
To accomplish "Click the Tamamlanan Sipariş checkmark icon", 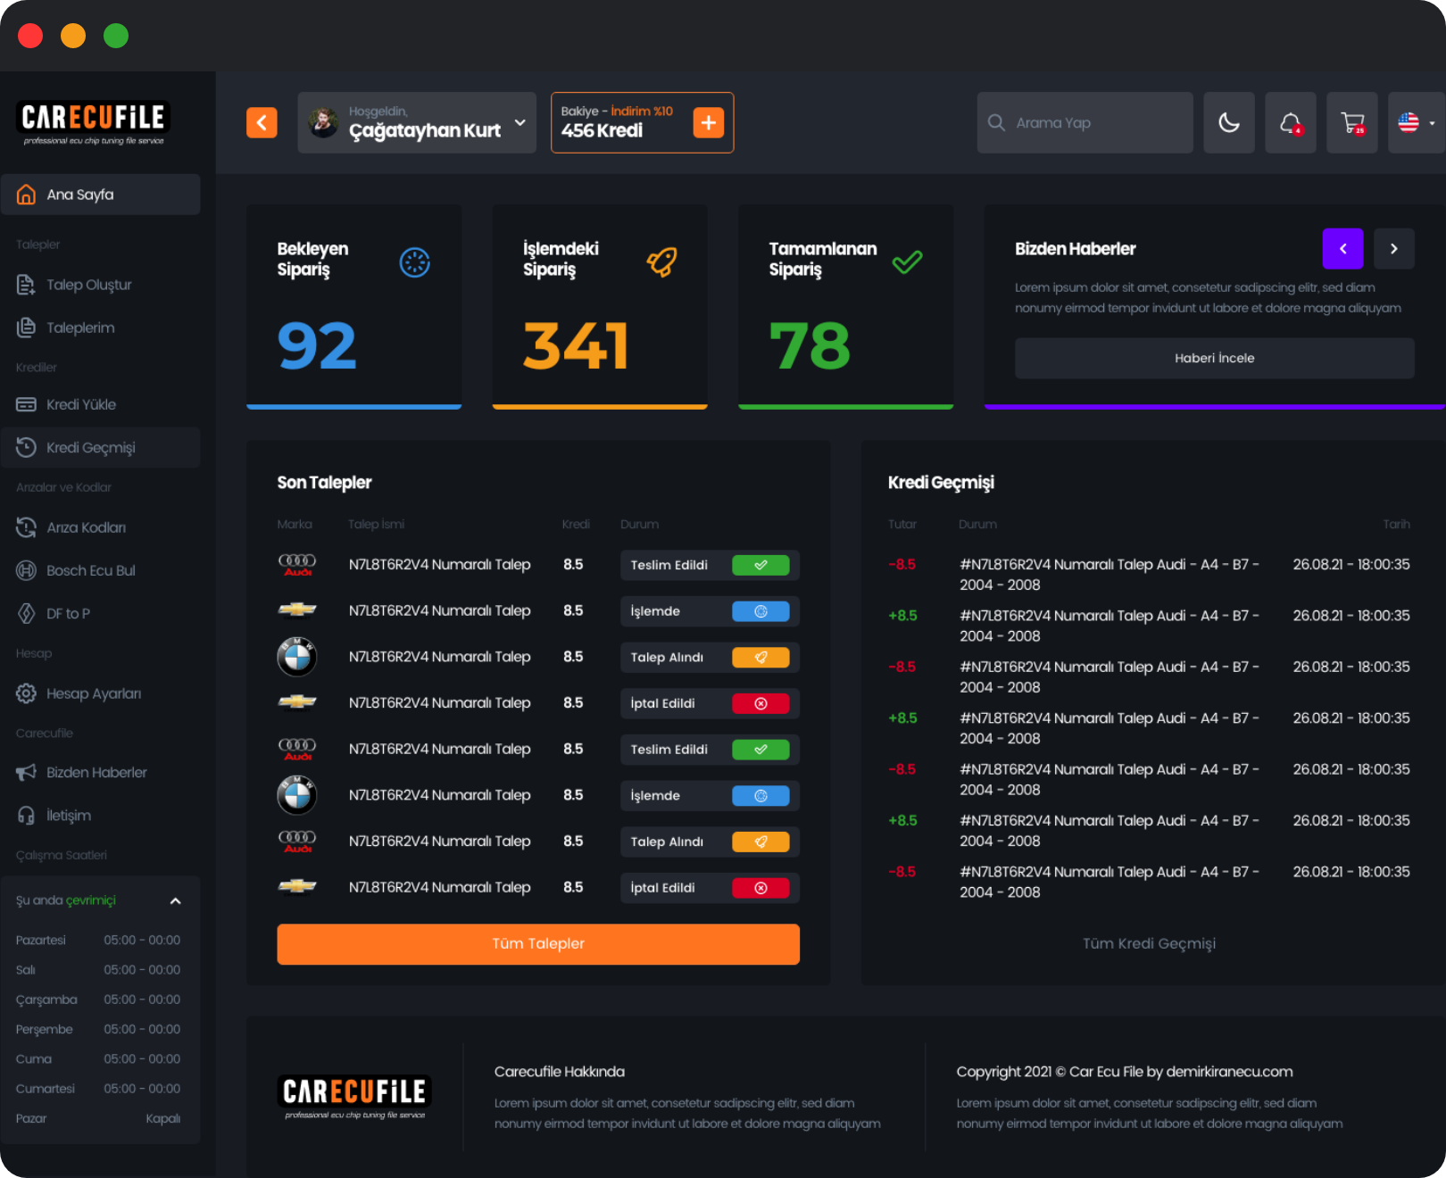I will [907, 262].
